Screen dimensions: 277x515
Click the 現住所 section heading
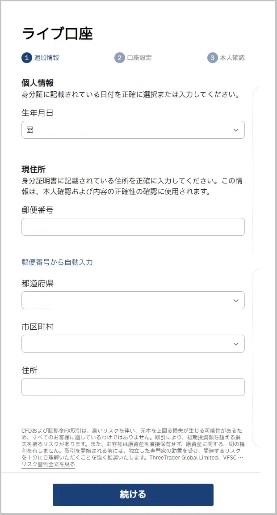pyautogui.click(x=34, y=169)
